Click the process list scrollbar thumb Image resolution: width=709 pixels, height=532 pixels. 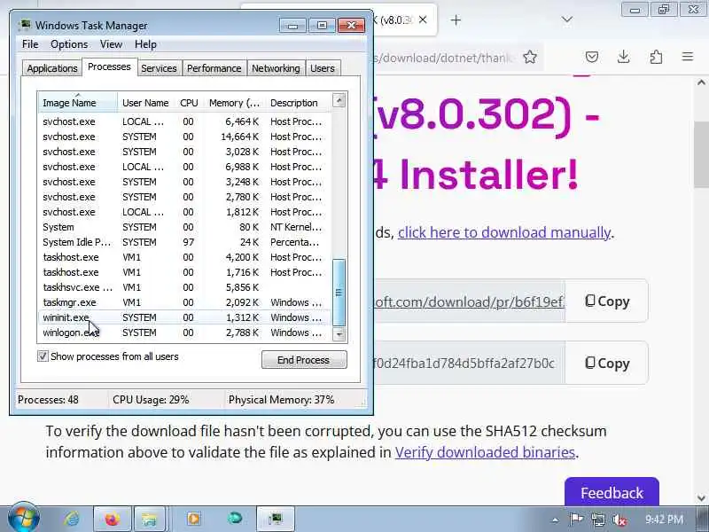coord(339,293)
